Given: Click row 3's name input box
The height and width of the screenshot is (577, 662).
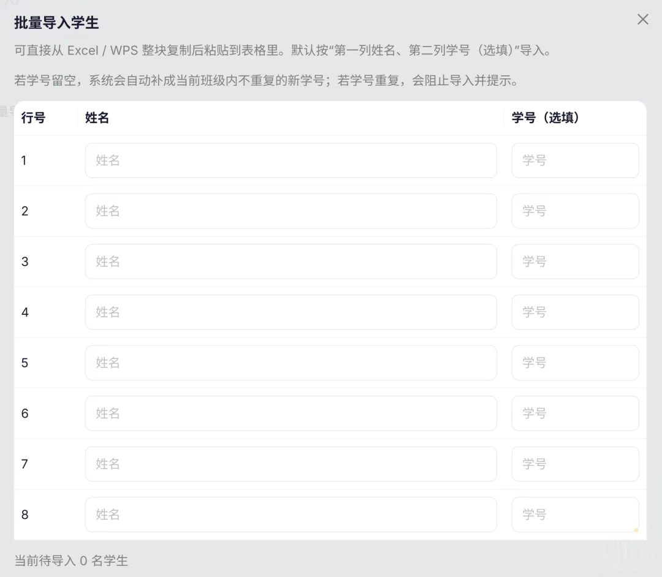Looking at the screenshot, I should point(291,262).
